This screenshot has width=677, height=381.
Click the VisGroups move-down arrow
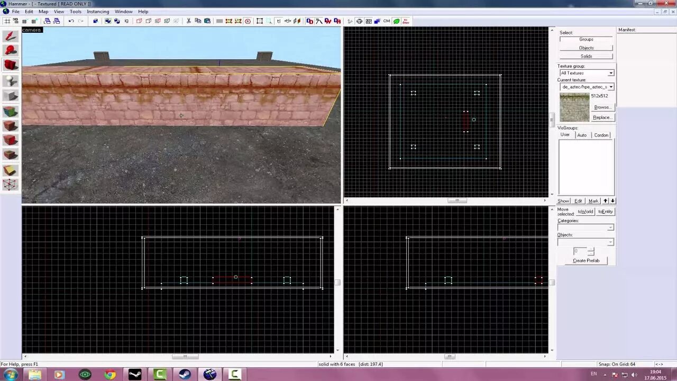click(612, 201)
